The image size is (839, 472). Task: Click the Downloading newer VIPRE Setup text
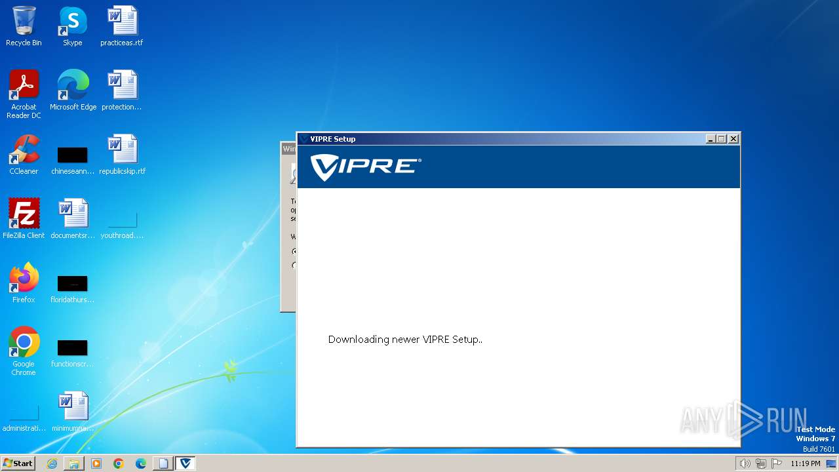pyautogui.click(x=405, y=340)
